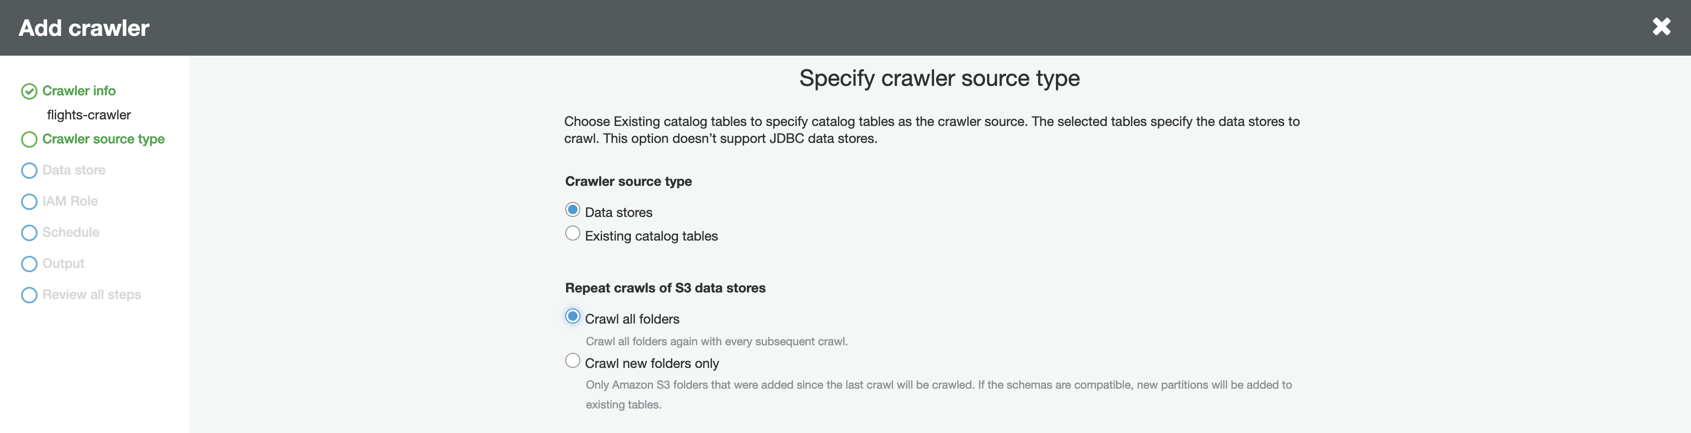The height and width of the screenshot is (433, 1691).
Task: Click the Review all steps circle icon
Action: [x=29, y=295]
